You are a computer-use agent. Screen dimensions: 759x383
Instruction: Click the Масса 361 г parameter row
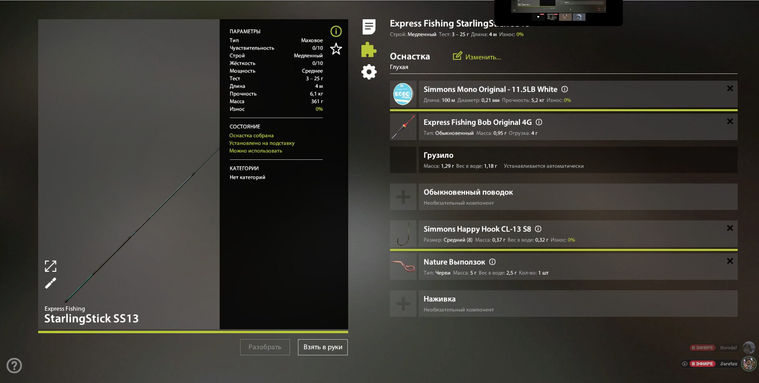tap(276, 101)
